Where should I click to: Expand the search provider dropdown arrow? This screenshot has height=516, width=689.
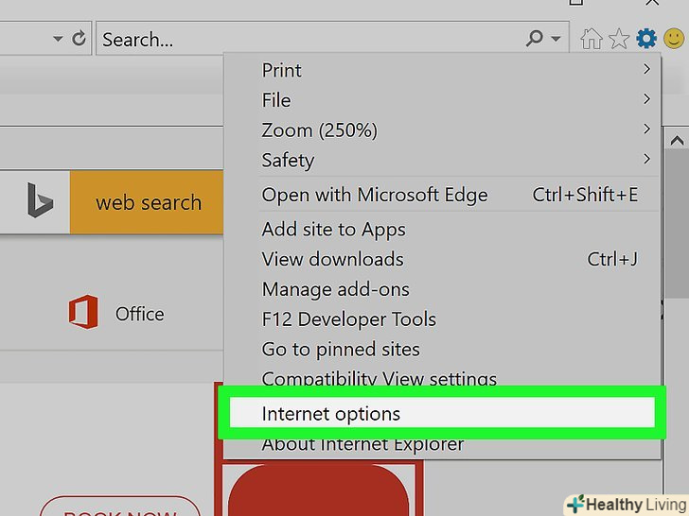pos(555,39)
